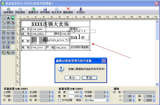Expand the 规格 32x19mm dropdown
Screen dimensions: 160x105
107,100
